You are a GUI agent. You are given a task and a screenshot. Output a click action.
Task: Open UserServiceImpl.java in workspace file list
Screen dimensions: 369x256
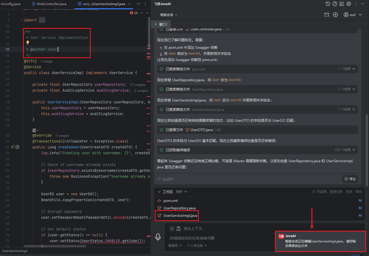click(x=180, y=216)
